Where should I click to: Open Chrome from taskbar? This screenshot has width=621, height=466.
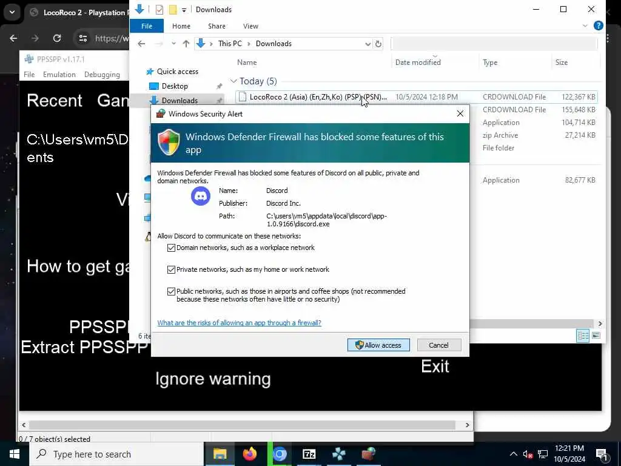click(x=279, y=454)
